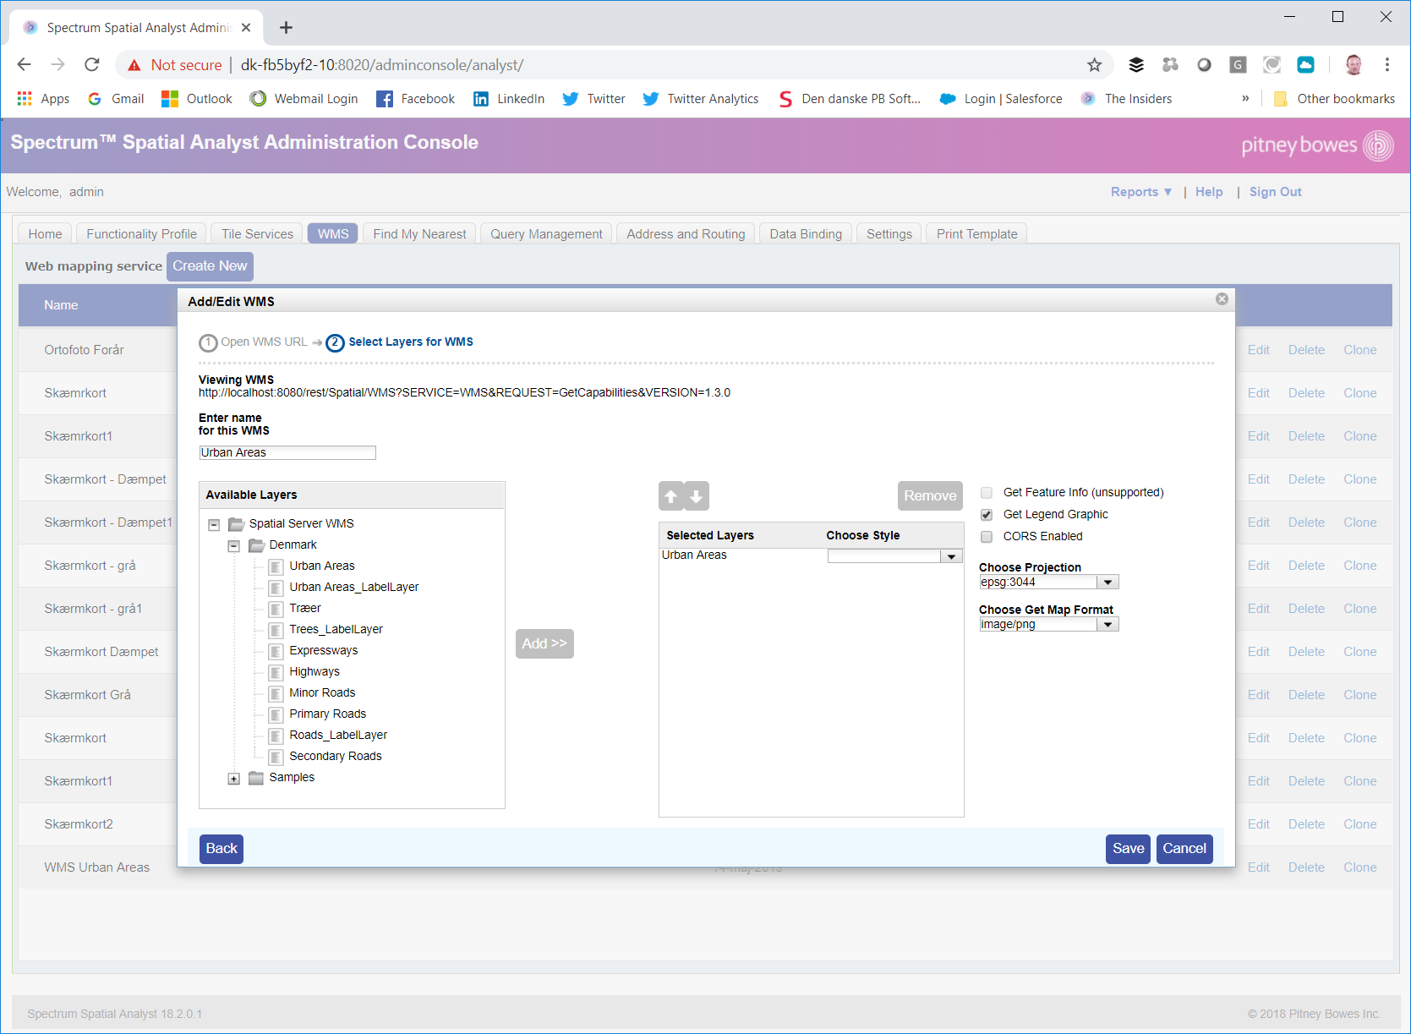The height and width of the screenshot is (1034, 1411).
Task: Switch to the Tile Services tab
Action: coord(257,234)
